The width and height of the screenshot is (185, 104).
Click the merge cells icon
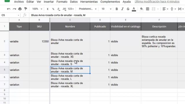[x=153, y=9]
